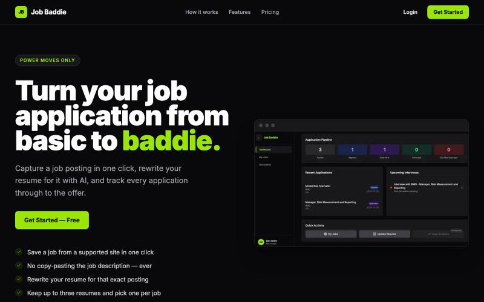Click the green word 'baddie.' in headline
The image size is (484, 302).
coord(171,140)
